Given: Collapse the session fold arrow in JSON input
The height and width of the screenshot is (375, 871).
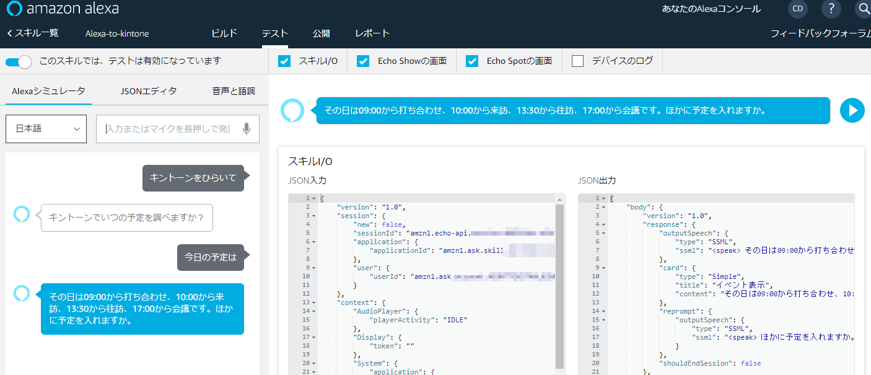Looking at the screenshot, I should [315, 216].
